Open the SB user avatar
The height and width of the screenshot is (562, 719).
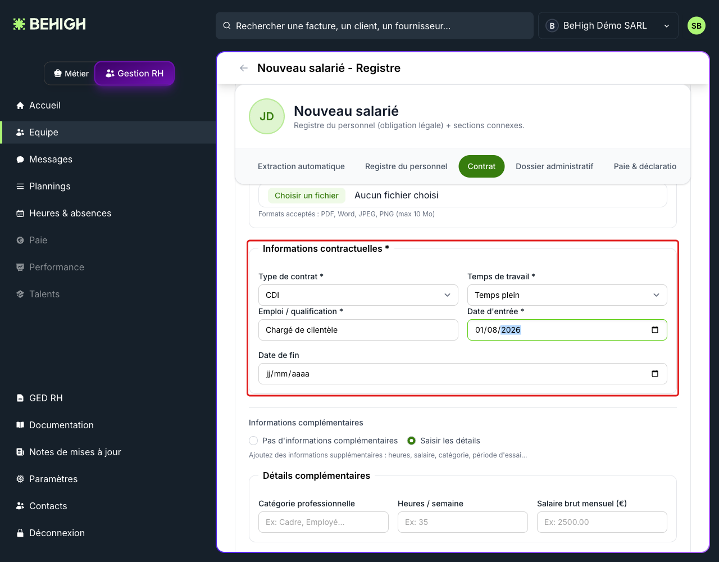tap(697, 26)
